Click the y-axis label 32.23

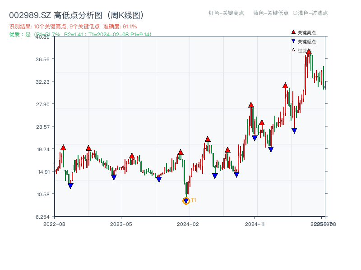tap(42, 82)
